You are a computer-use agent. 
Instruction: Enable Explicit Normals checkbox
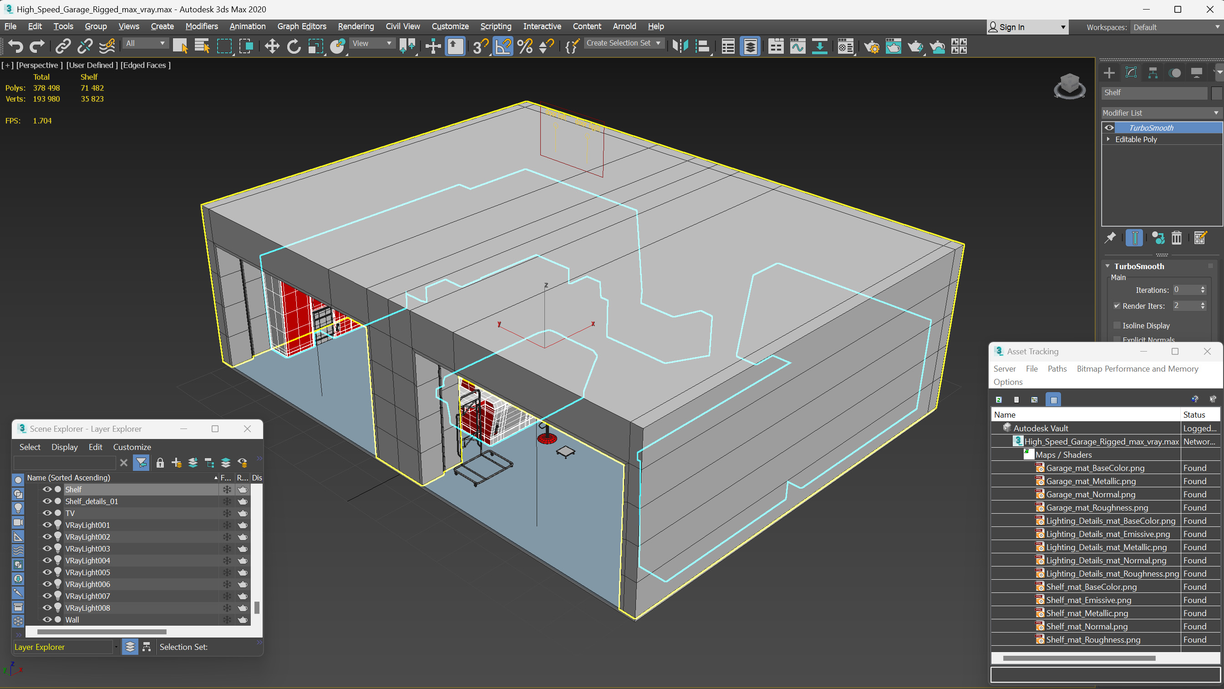pyautogui.click(x=1117, y=339)
